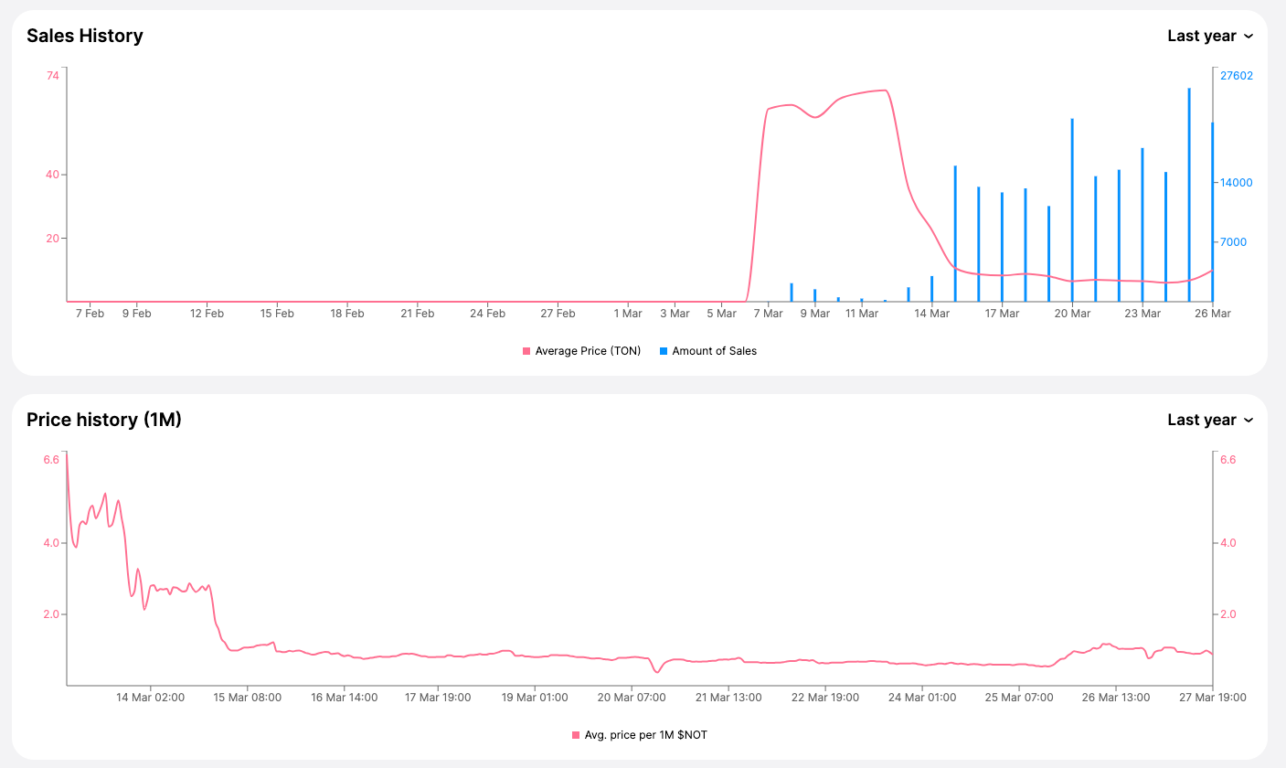1286x768 pixels.
Task: Select the blue sales bar above 26 Mar
Action: point(1212,212)
